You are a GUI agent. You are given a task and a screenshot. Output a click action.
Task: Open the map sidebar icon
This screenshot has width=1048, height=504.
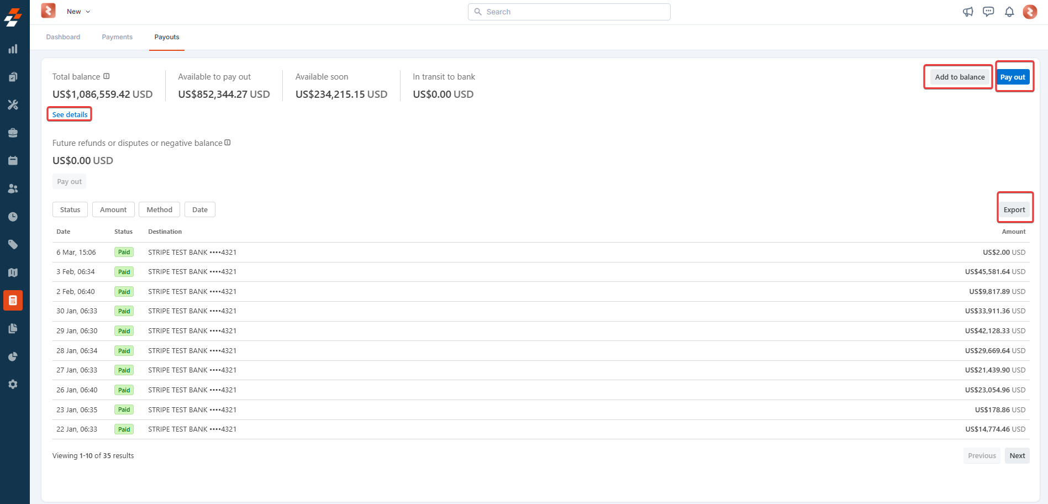coord(13,272)
